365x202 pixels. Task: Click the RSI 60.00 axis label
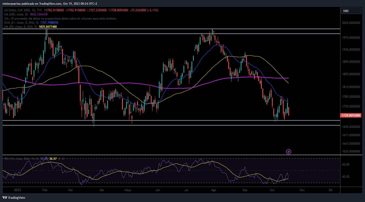[346, 164]
